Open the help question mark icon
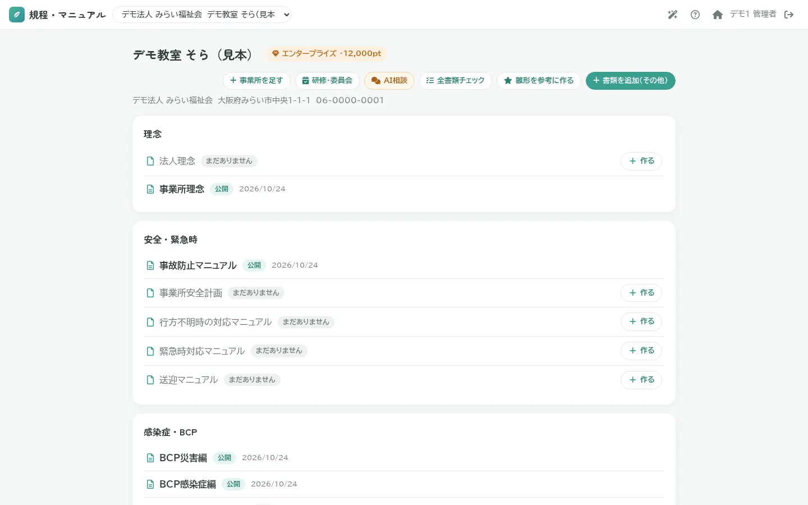Screen dimensions: 808x505 (x=695, y=15)
